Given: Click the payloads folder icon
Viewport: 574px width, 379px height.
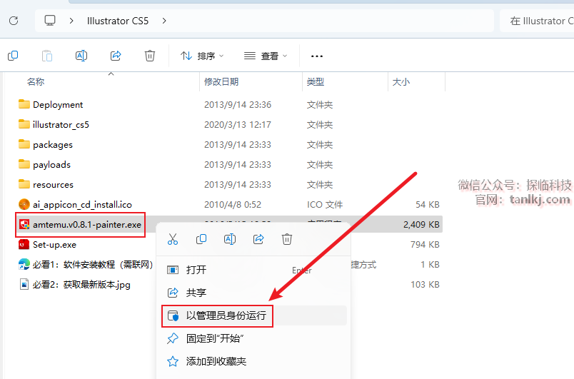Looking at the screenshot, I should coord(24,164).
